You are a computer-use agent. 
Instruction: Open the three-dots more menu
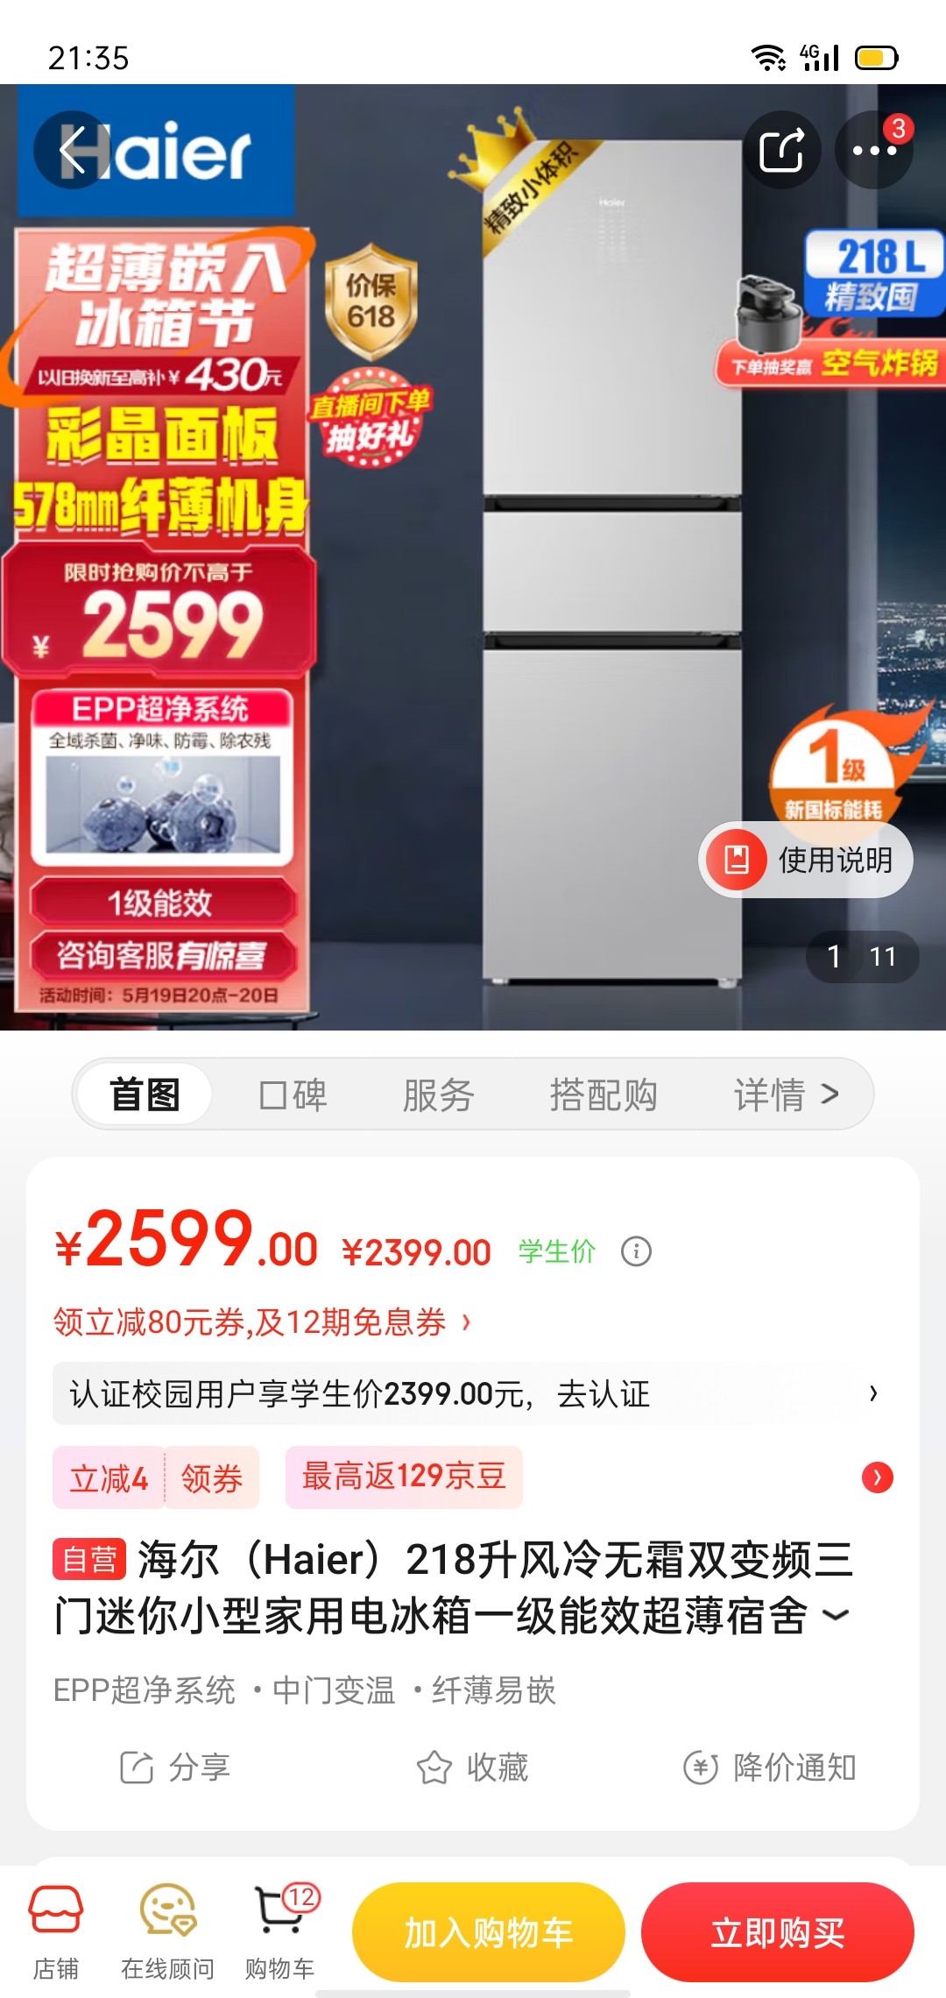[x=874, y=150]
